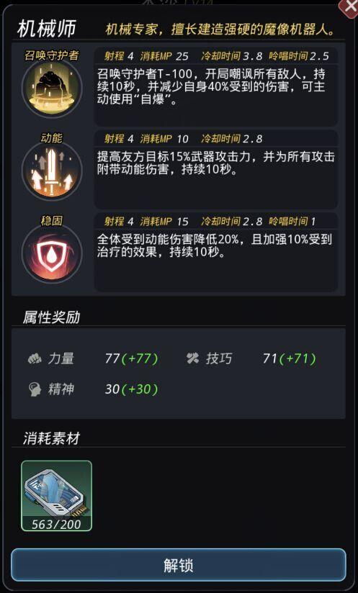358x593 pixels.
Task: Tap the 动能 sword skill icon
Action: (x=52, y=171)
